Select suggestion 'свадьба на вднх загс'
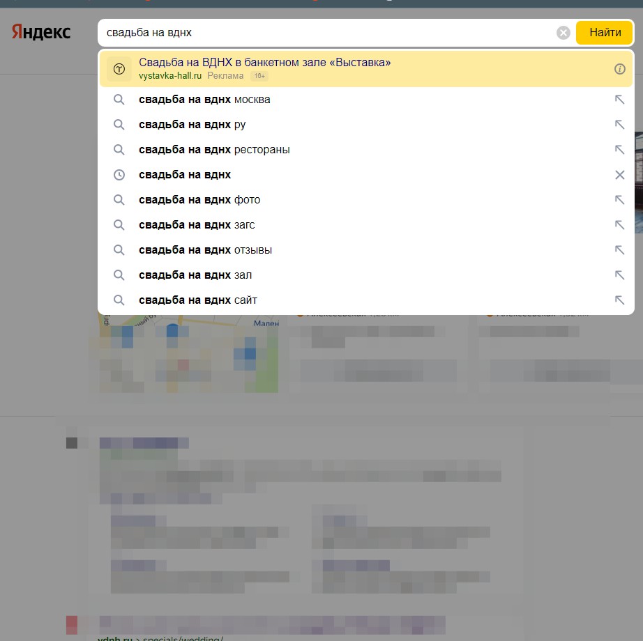 pos(366,225)
